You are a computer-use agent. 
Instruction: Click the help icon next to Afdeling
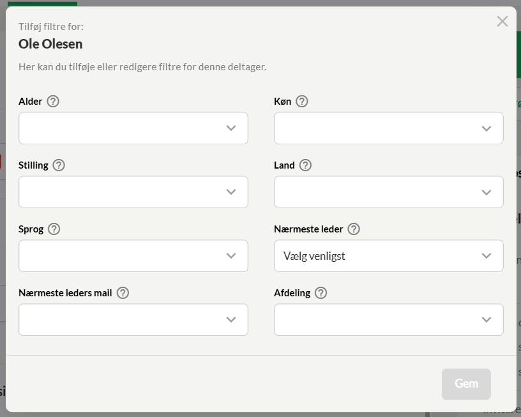point(321,292)
